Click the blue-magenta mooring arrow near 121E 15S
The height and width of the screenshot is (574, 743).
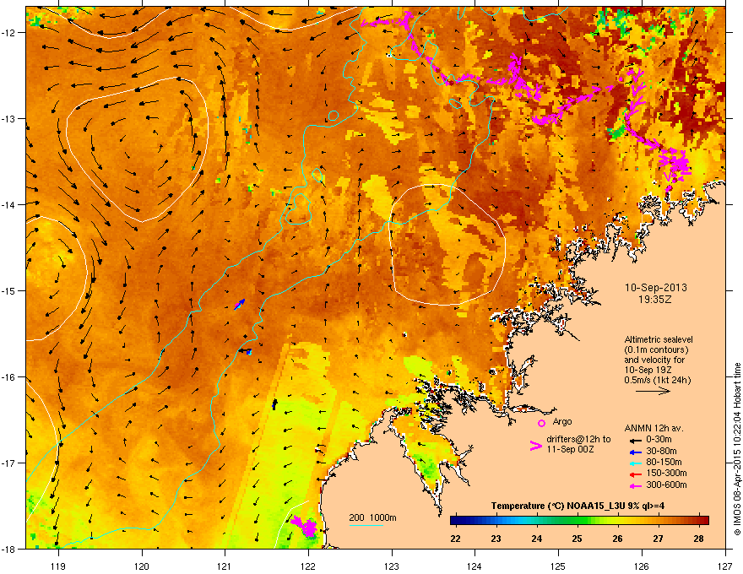[x=240, y=305]
